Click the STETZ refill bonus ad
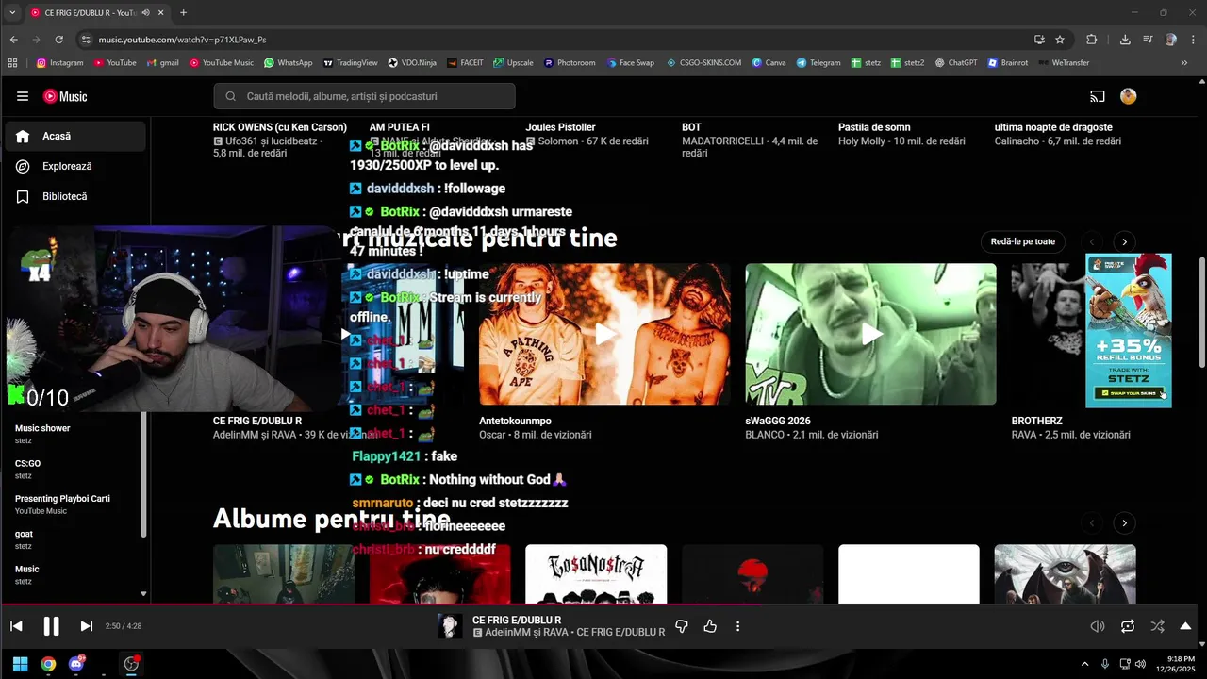This screenshot has width=1207, height=679. pos(1129,330)
